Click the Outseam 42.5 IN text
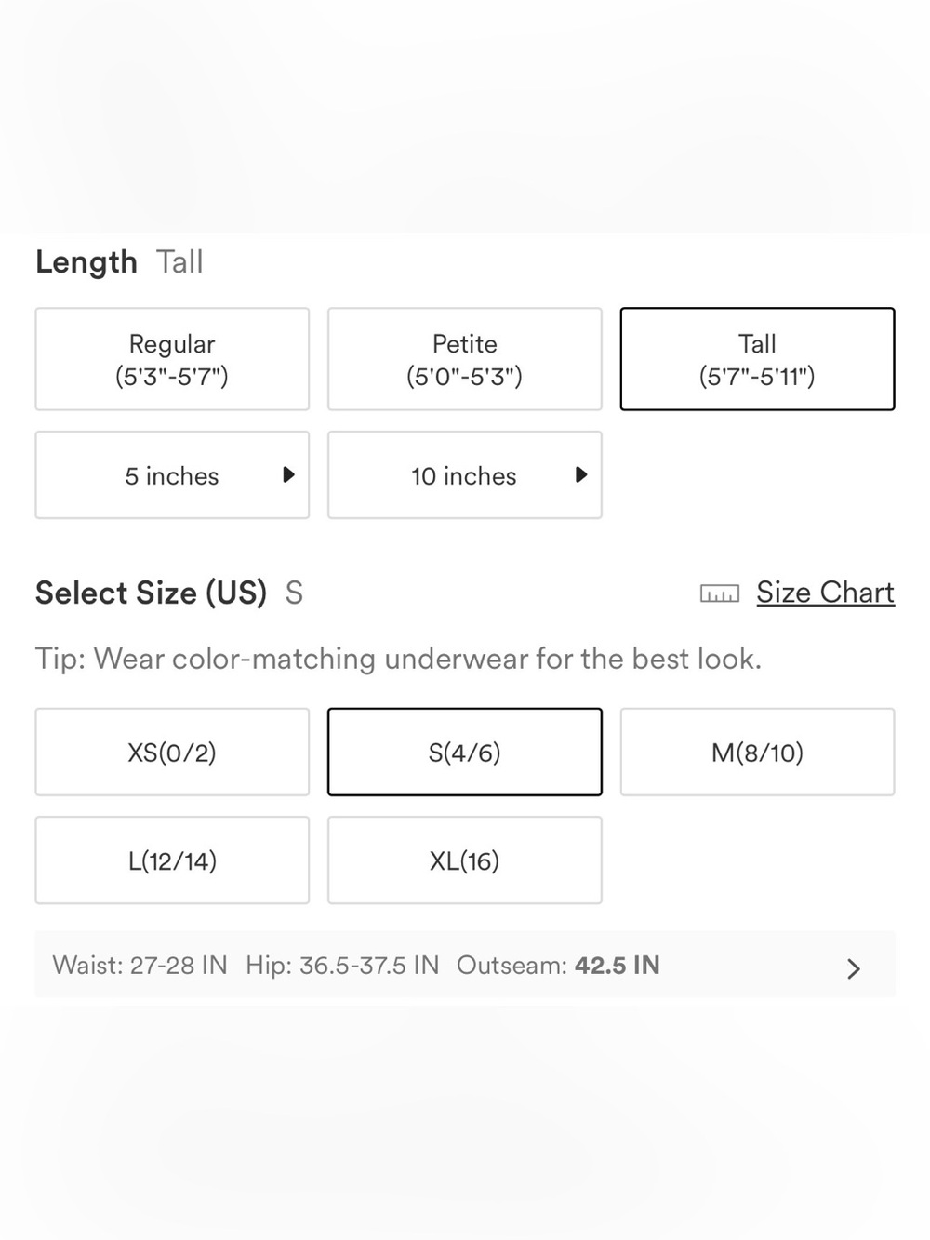 pyautogui.click(x=558, y=965)
